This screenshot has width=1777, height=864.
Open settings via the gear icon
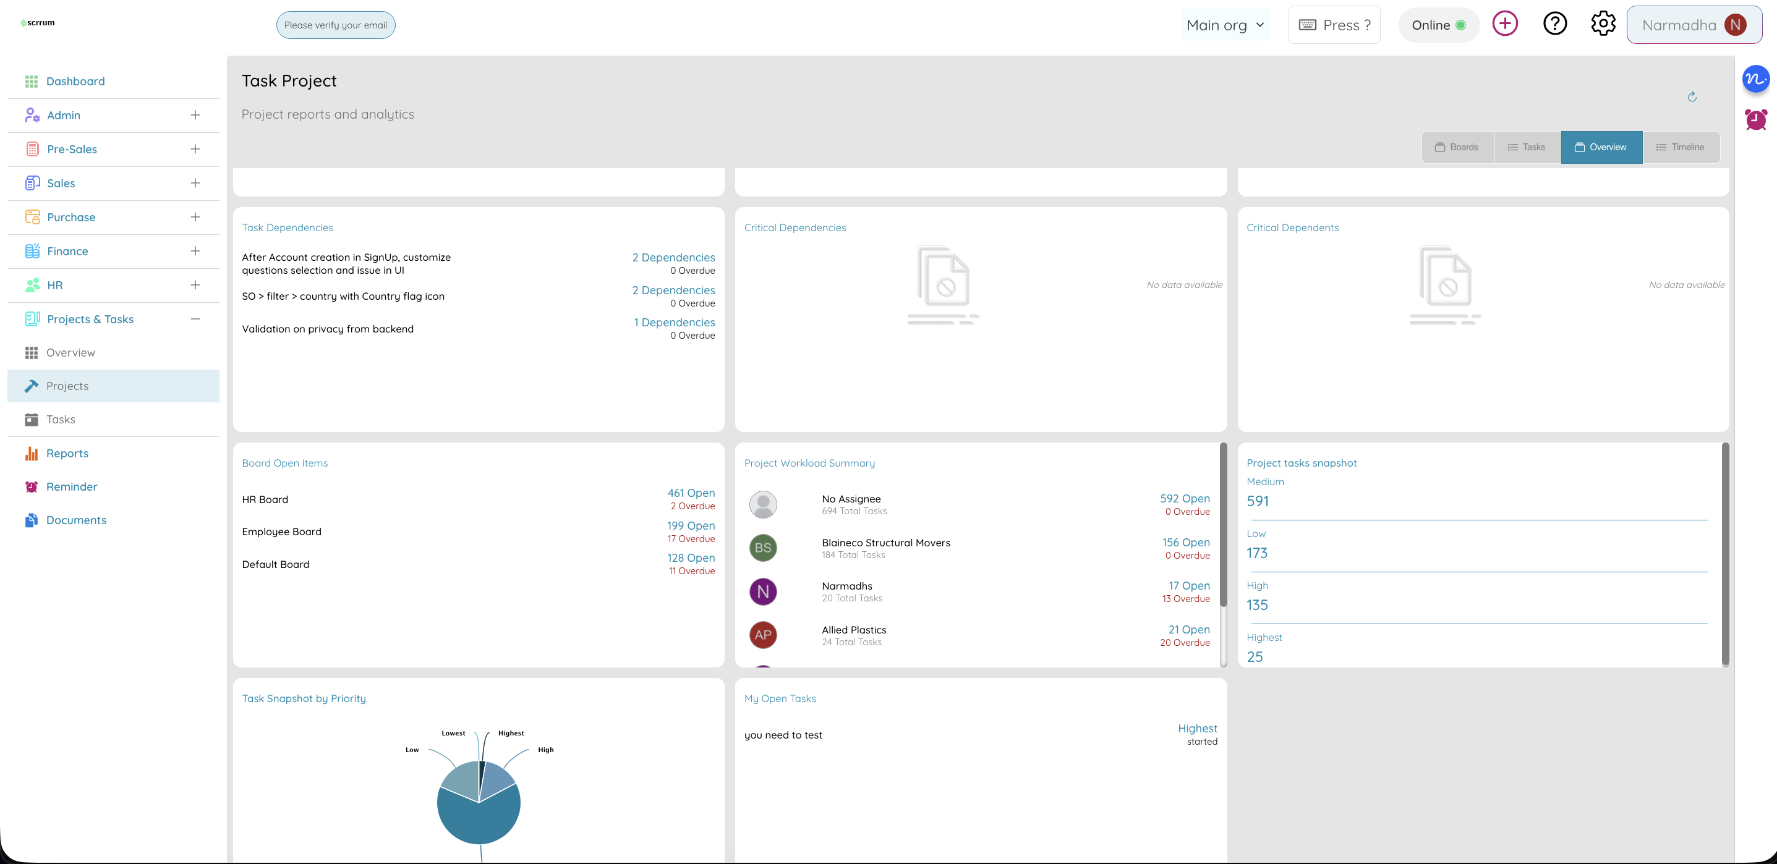(1603, 23)
